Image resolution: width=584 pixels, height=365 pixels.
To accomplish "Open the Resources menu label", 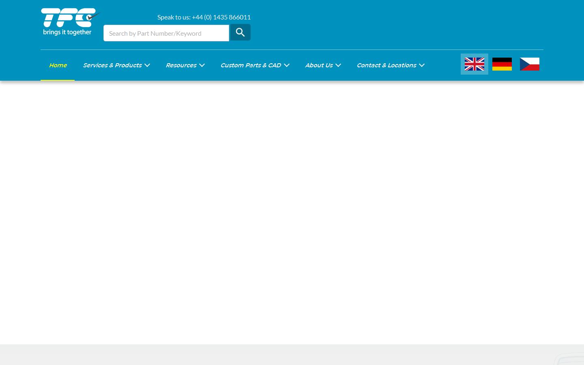I will (181, 65).
